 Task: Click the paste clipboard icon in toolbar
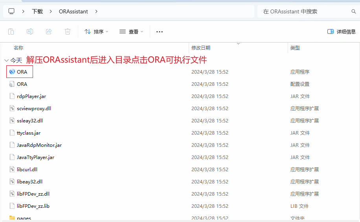point(11,31)
